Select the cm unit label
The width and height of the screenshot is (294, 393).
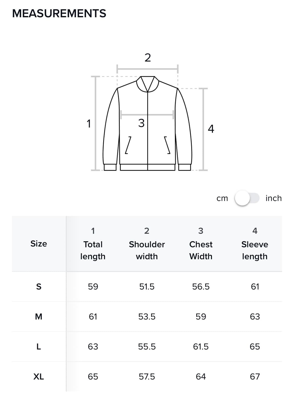pyautogui.click(x=222, y=199)
